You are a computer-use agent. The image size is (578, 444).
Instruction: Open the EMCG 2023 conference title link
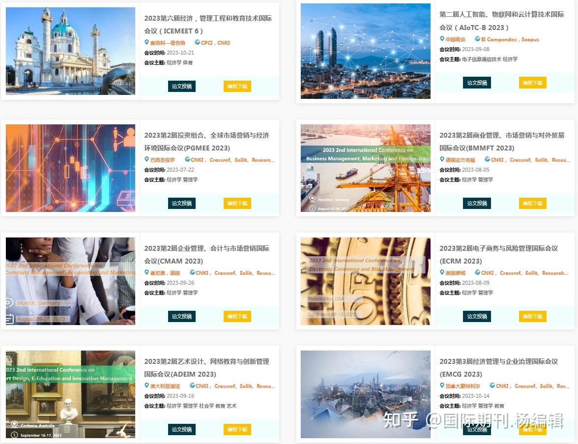(x=498, y=368)
